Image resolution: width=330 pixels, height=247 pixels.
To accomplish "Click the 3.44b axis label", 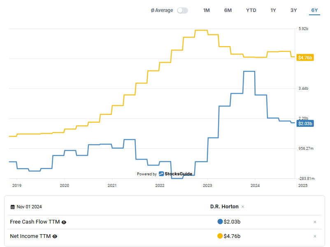I will [303, 89].
